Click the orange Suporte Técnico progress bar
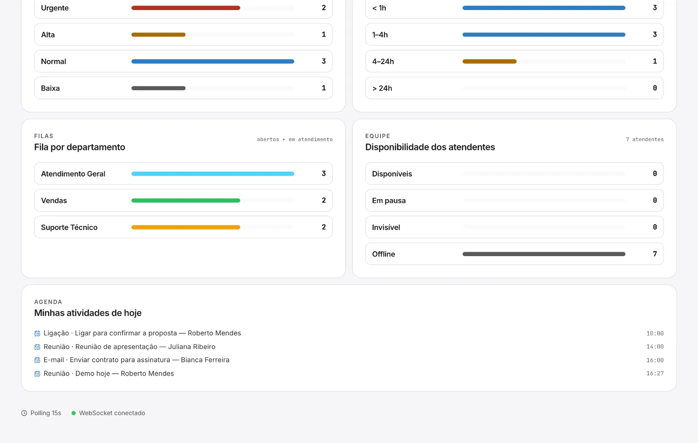This screenshot has height=443, width=698. pyautogui.click(x=186, y=227)
